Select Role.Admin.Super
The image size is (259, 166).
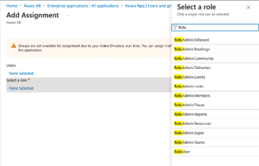pos(215,133)
